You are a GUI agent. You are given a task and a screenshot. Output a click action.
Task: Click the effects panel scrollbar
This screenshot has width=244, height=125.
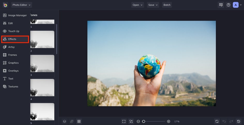(x=57, y=39)
